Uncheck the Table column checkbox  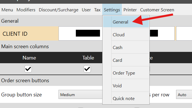point(87,69)
